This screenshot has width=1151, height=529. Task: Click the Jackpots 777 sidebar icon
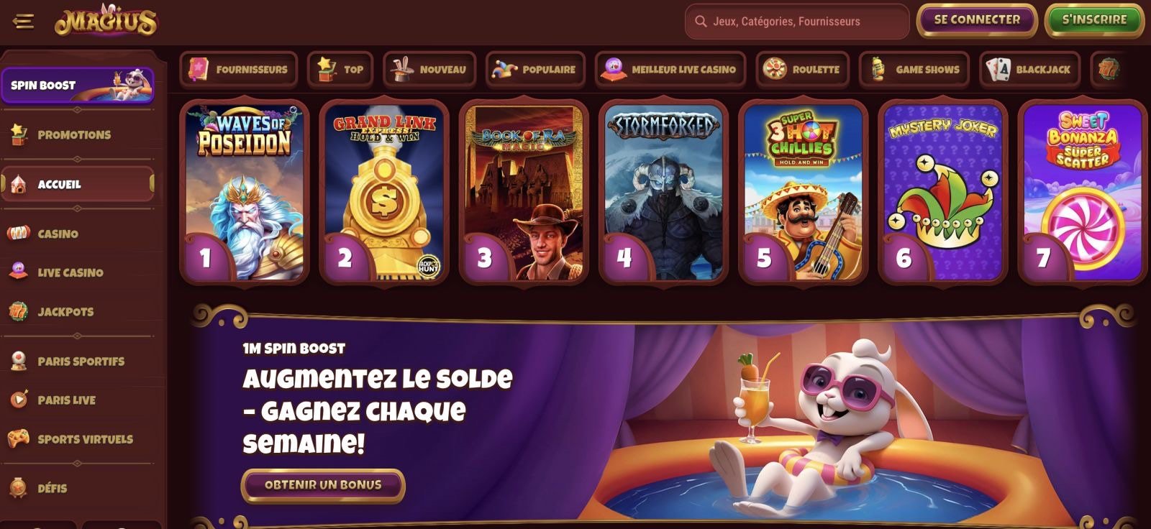[18, 311]
